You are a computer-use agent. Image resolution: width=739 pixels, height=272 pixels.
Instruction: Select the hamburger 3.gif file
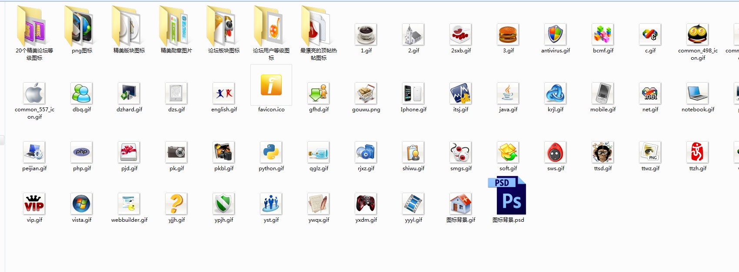pos(508,35)
